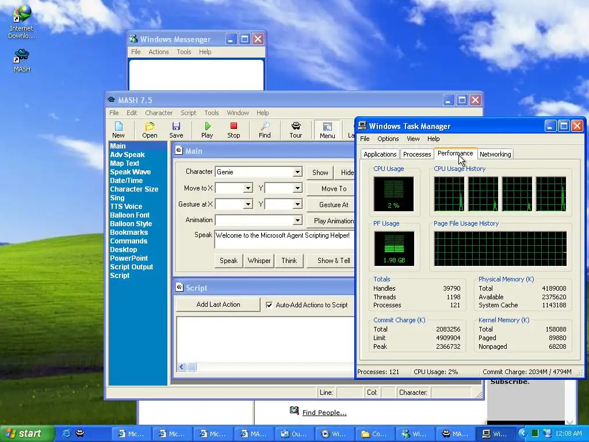Click the Think button
The height and width of the screenshot is (442, 589).
[x=289, y=261]
